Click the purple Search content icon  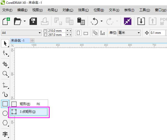pyautogui.click(x=128, y=21)
